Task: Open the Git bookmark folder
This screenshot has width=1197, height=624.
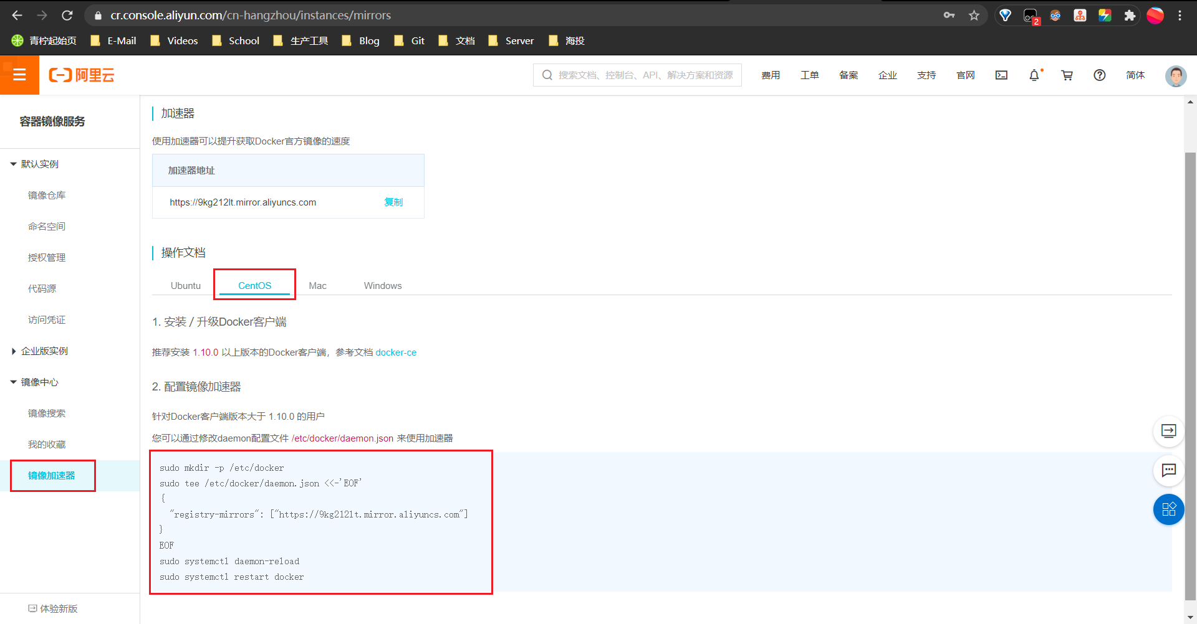Action: (x=410, y=40)
